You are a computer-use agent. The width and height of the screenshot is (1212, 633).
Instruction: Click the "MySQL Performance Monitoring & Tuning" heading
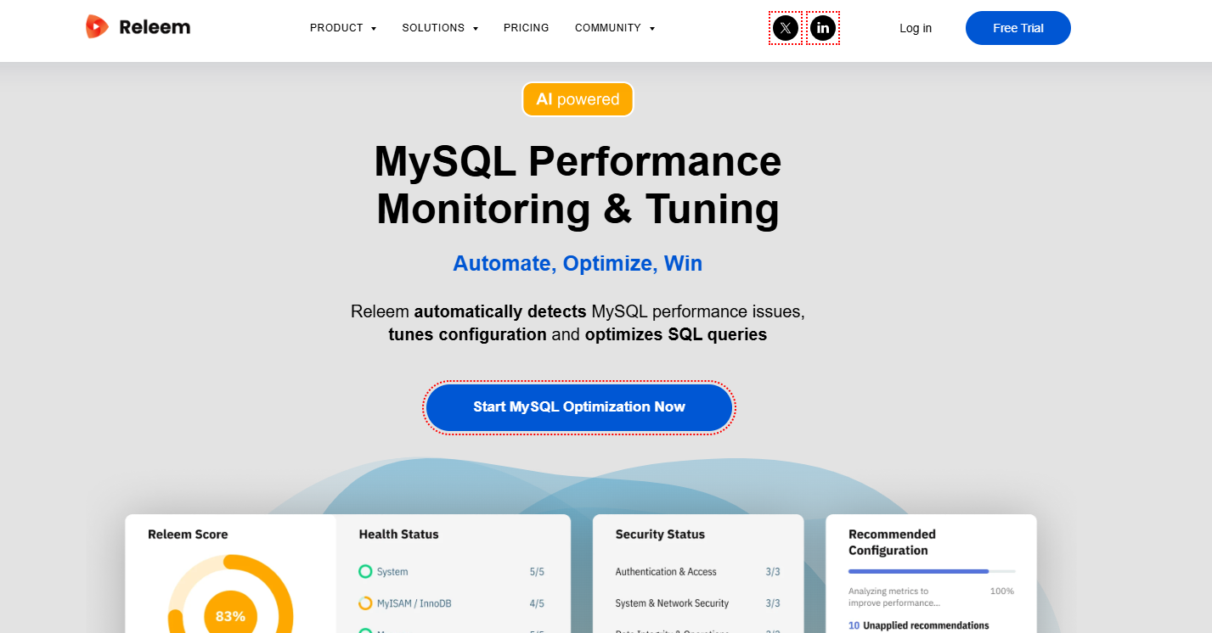(x=578, y=185)
